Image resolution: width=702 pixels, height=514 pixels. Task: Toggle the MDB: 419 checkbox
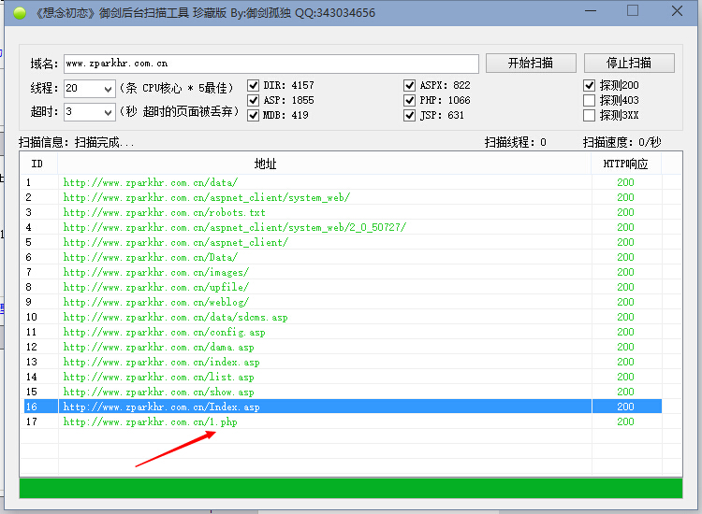tap(254, 115)
